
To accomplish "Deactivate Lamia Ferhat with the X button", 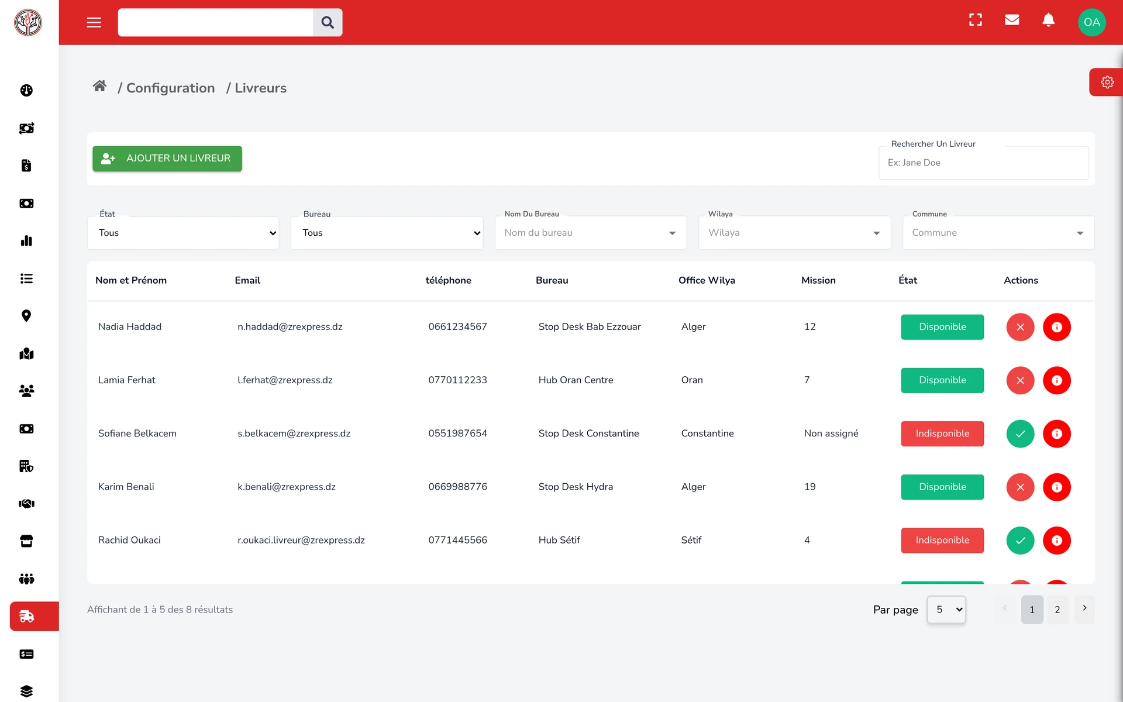I will [1021, 380].
